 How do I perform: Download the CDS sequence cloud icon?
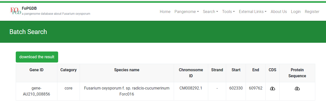(x=272, y=88)
